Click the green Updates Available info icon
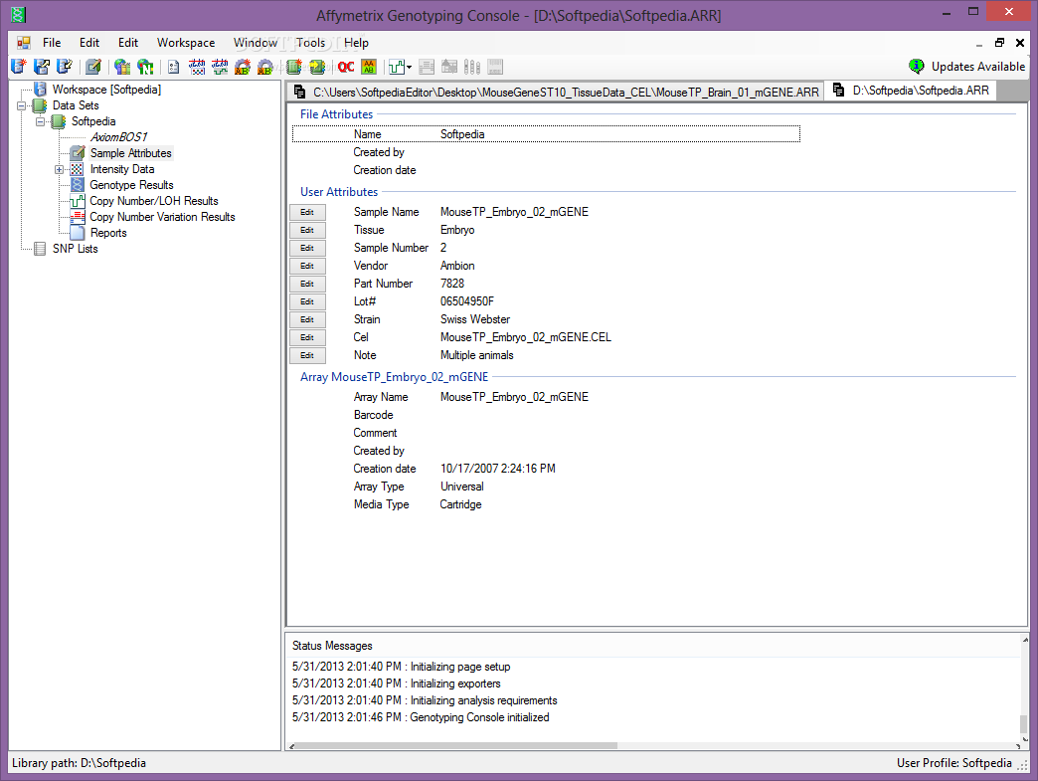1038x781 pixels. (x=916, y=66)
